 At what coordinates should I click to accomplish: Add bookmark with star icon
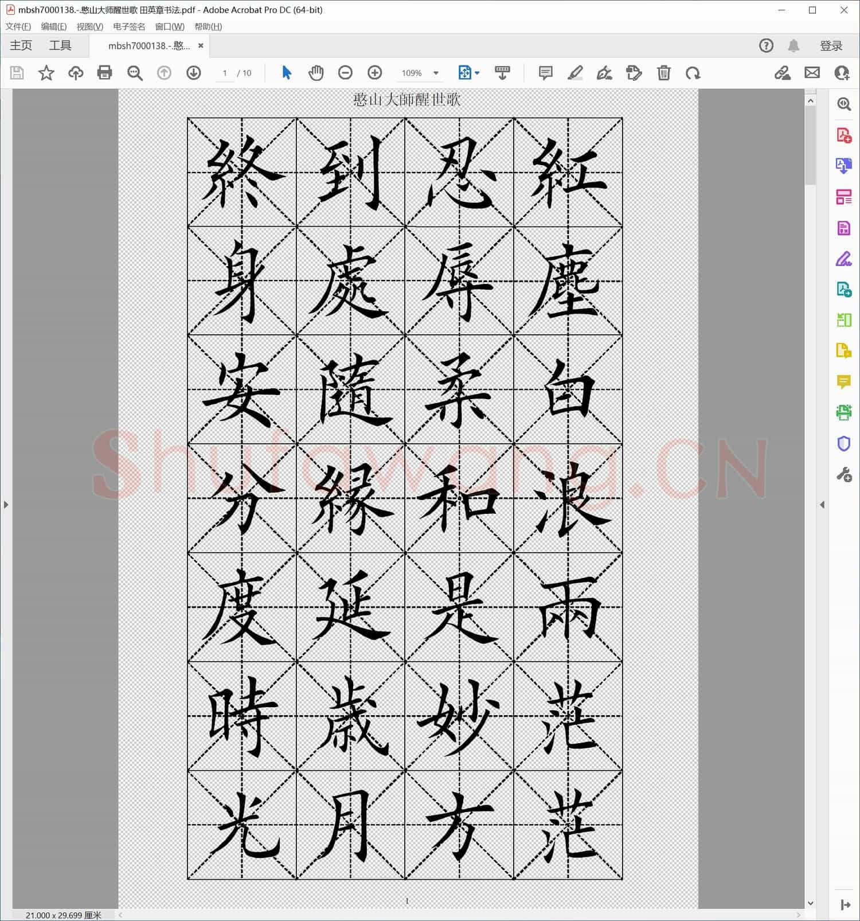pos(46,73)
